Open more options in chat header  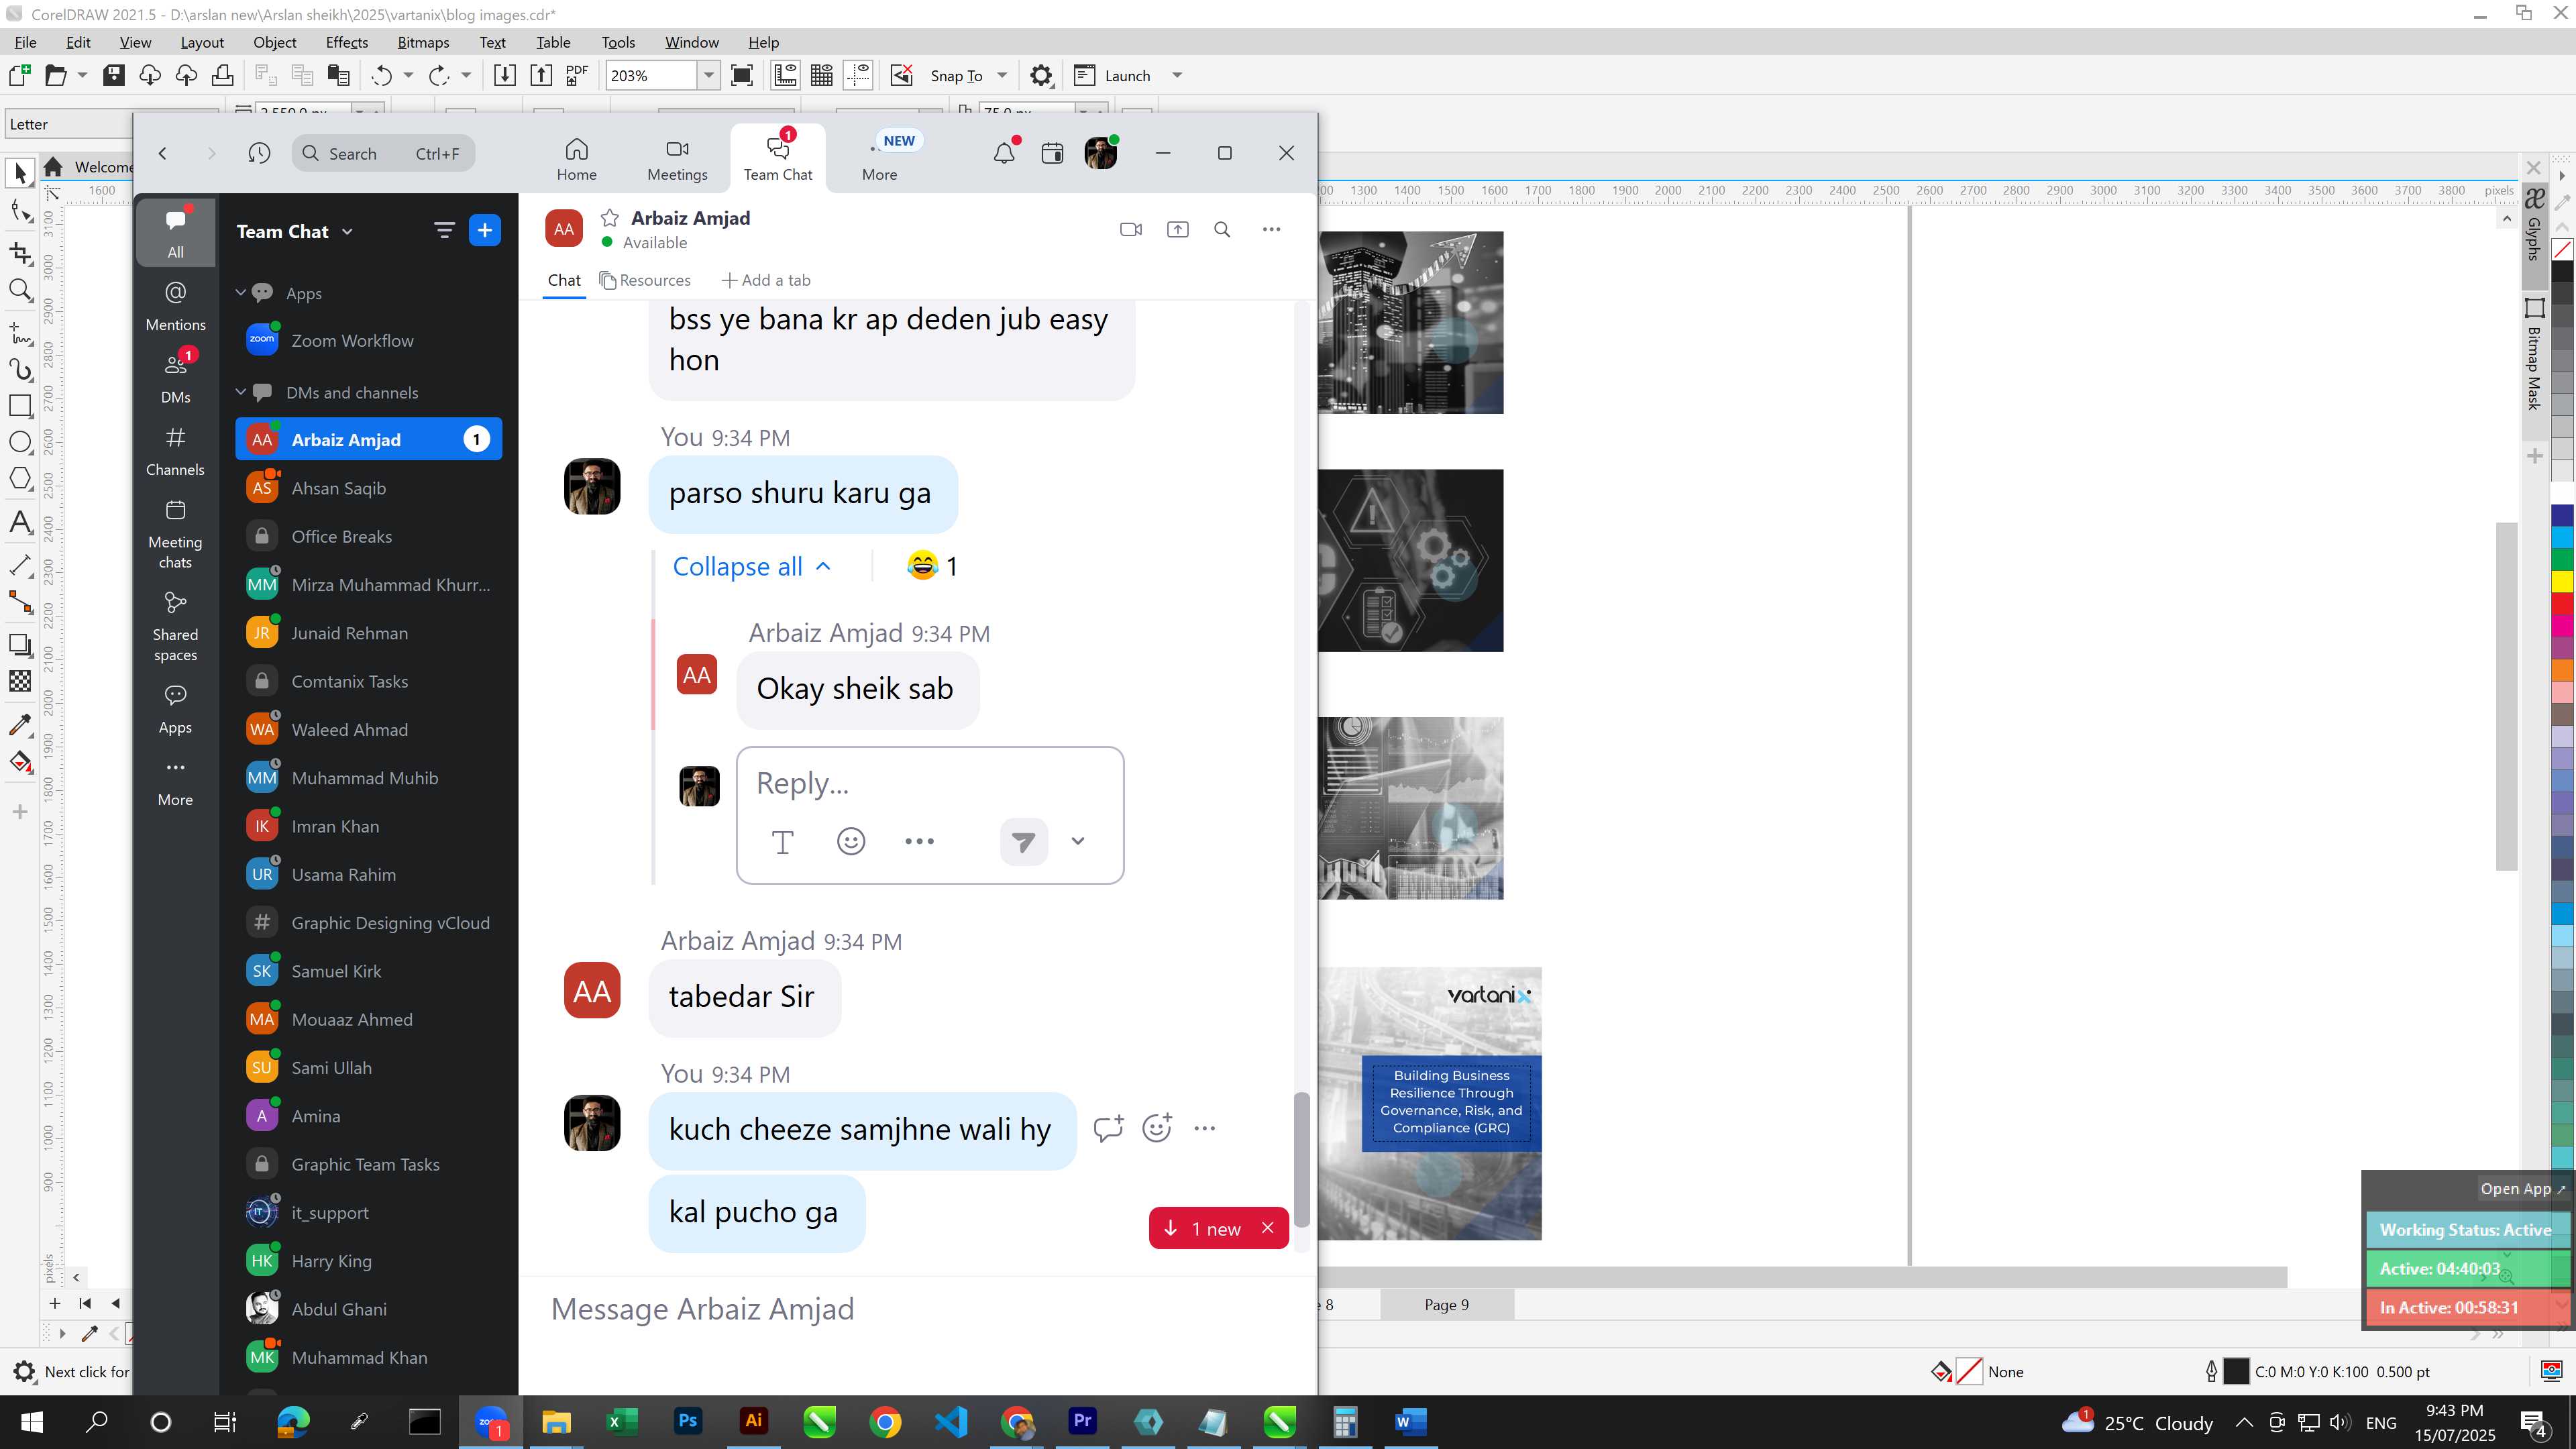(1271, 229)
